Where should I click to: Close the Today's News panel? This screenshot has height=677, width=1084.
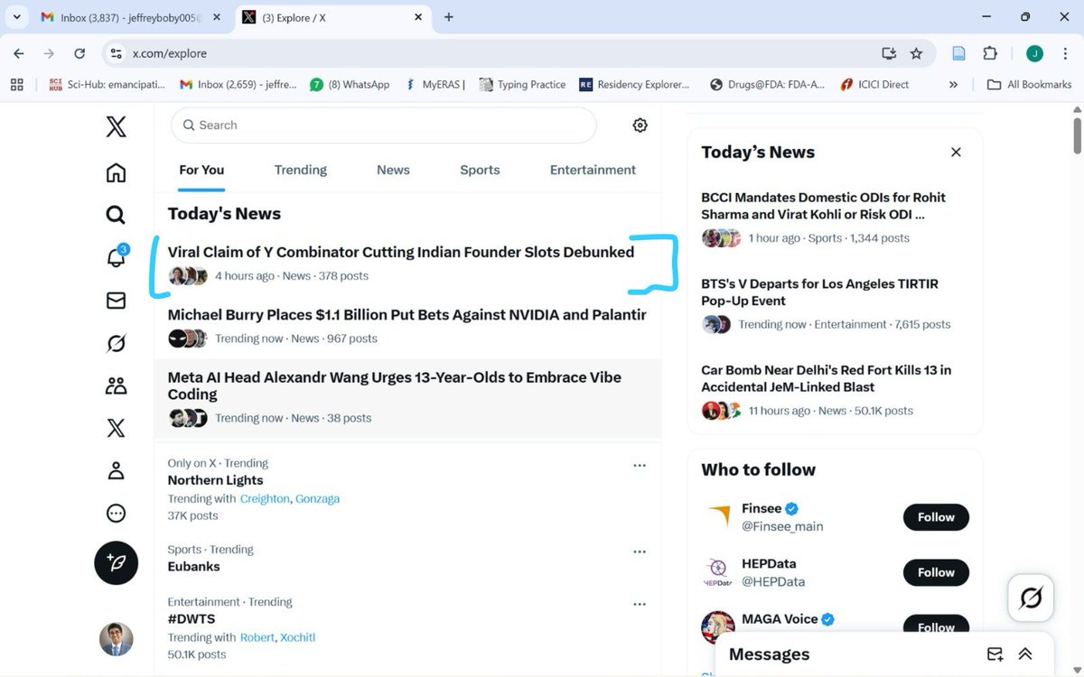(x=956, y=153)
